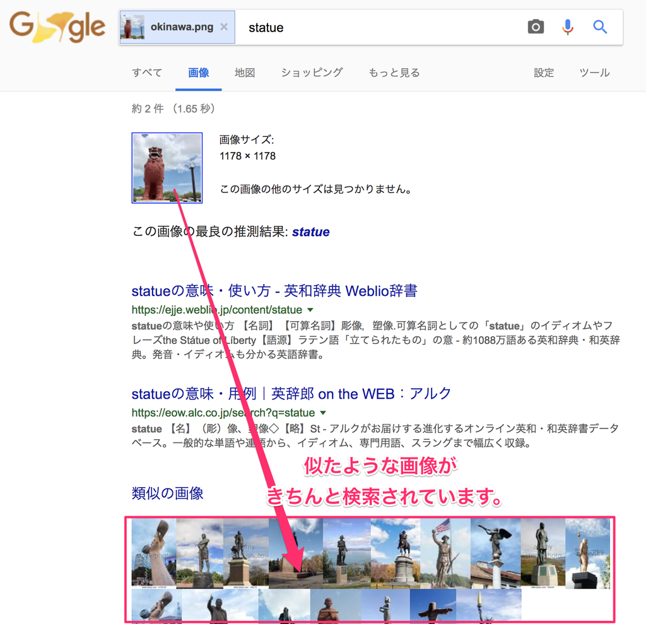Viewport: 646px width, 624px height.
Task: Click the 類似の画像 heading link
Action: [x=167, y=493]
